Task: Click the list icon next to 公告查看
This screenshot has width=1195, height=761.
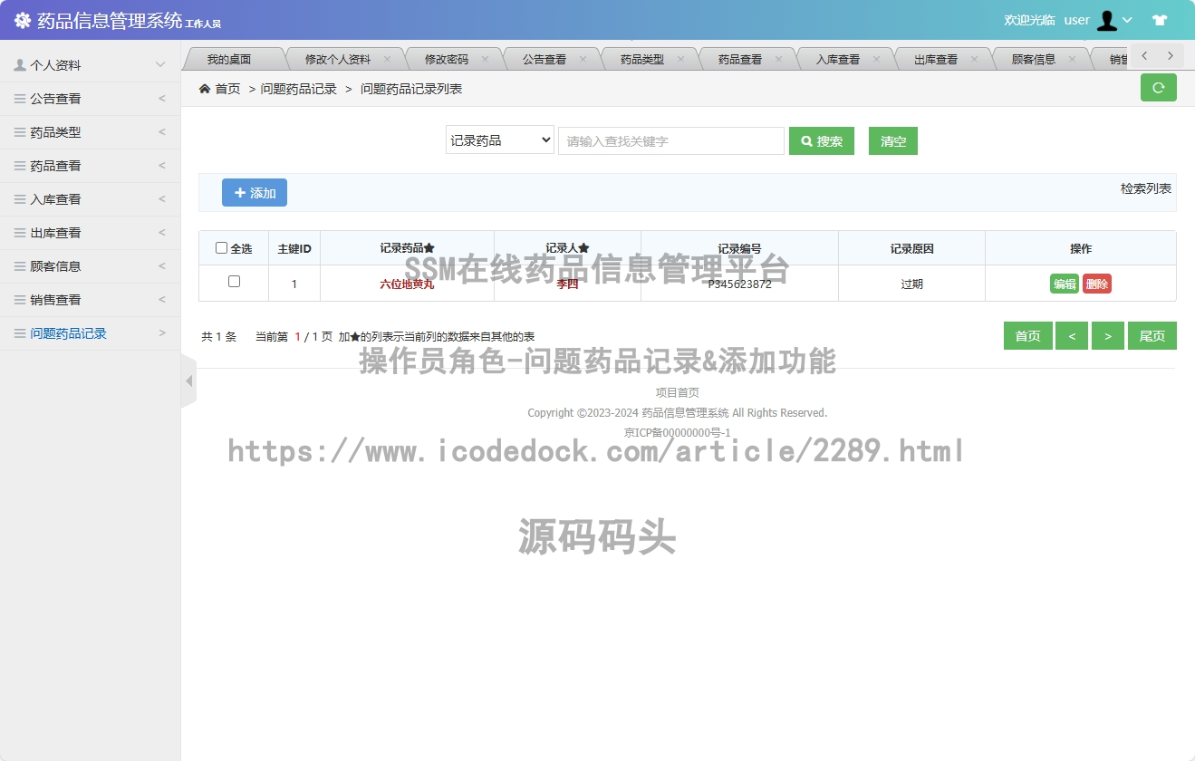Action: click(20, 99)
